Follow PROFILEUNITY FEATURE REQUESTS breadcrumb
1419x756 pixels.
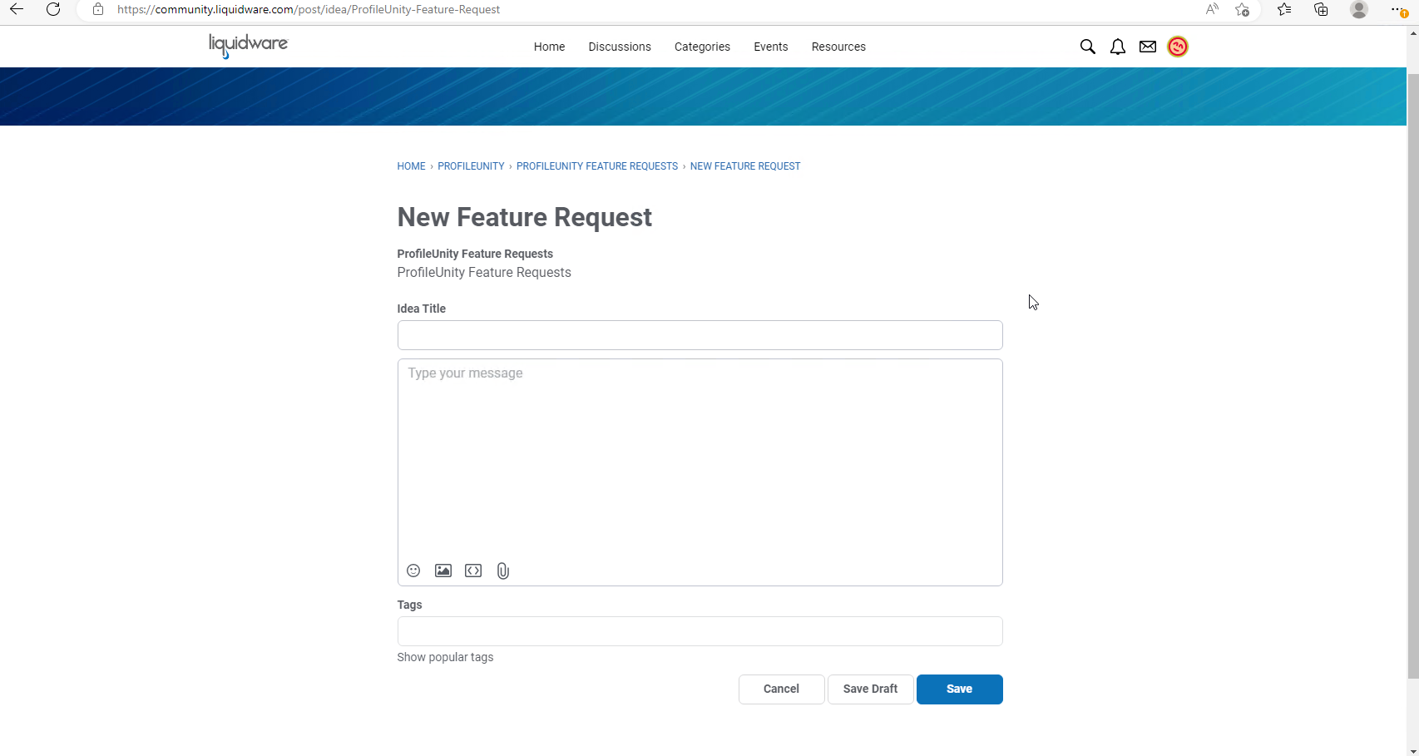click(597, 166)
